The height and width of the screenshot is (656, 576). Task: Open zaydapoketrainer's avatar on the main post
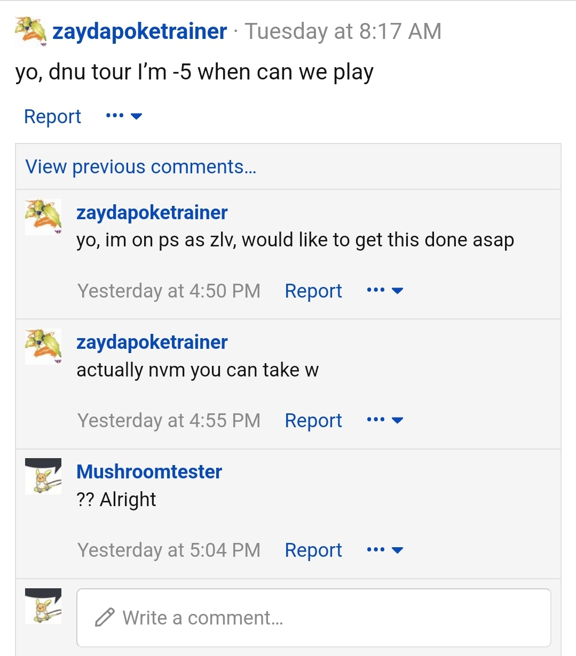click(x=30, y=31)
